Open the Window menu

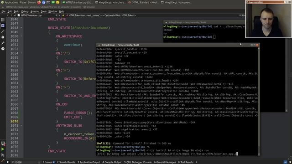point(53,11)
